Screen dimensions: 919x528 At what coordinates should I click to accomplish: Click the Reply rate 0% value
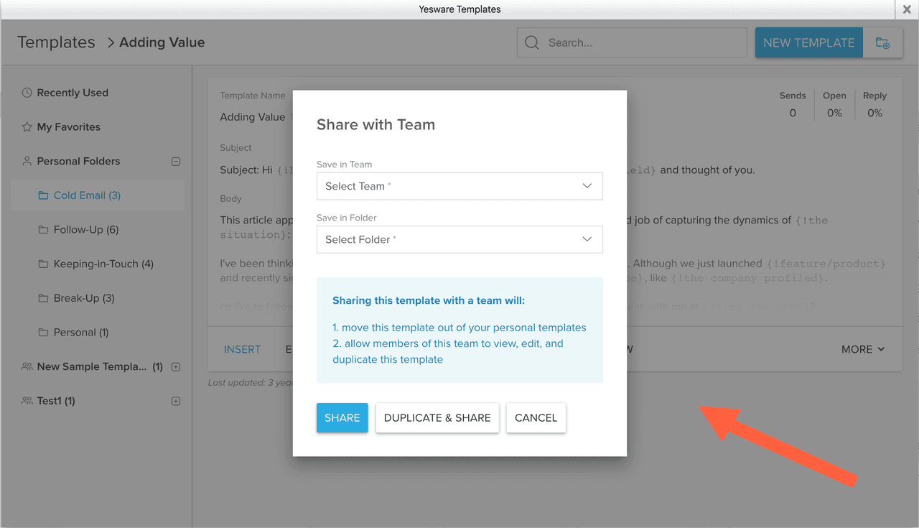pyautogui.click(x=874, y=113)
